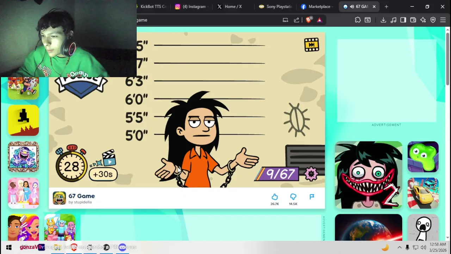This screenshot has width=451, height=254.
Task: Click the 9/67 score counter
Action: point(277,174)
